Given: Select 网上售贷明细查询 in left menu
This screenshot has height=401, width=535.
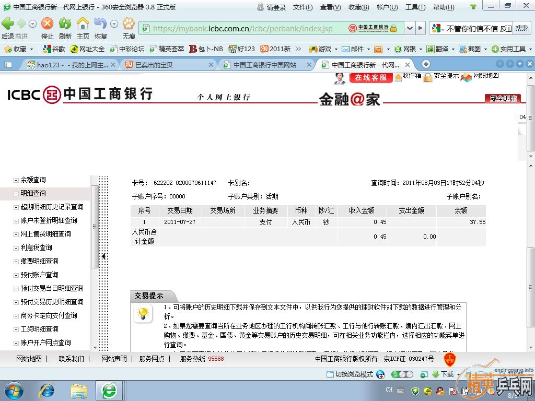Looking at the screenshot, I should (x=45, y=234).
